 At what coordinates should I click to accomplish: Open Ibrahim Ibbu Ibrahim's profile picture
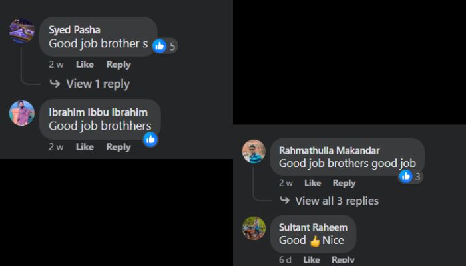click(x=22, y=113)
